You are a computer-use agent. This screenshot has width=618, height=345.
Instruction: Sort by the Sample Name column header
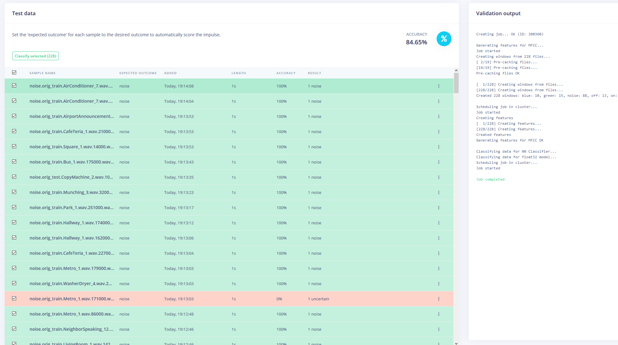tap(42, 73)
